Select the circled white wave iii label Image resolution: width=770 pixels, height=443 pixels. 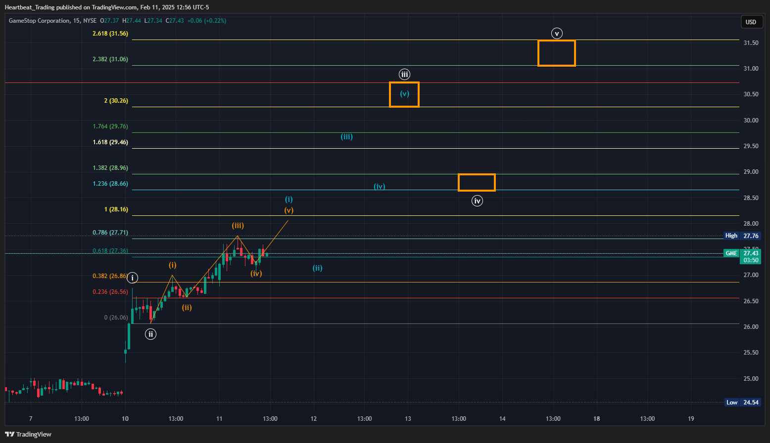click(405, 75)
